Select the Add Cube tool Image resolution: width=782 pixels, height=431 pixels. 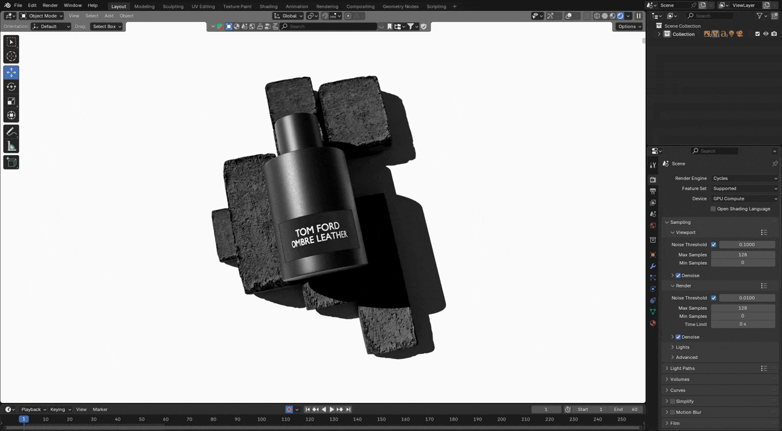(x=11, y=162)
